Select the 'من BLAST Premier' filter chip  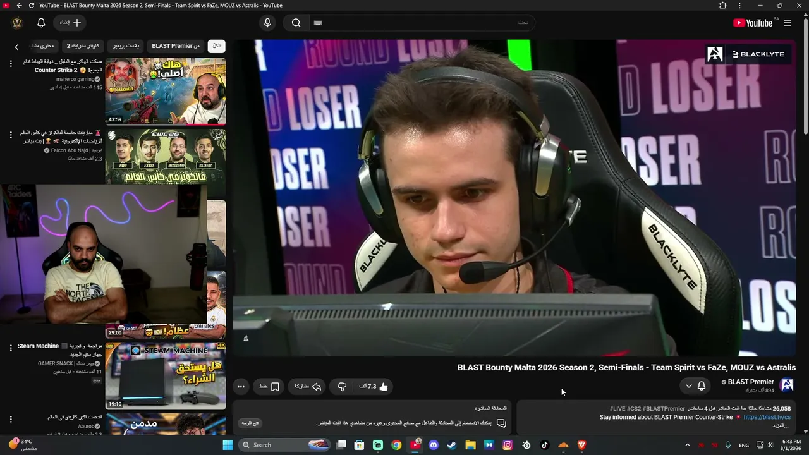[x=176, y=46]
